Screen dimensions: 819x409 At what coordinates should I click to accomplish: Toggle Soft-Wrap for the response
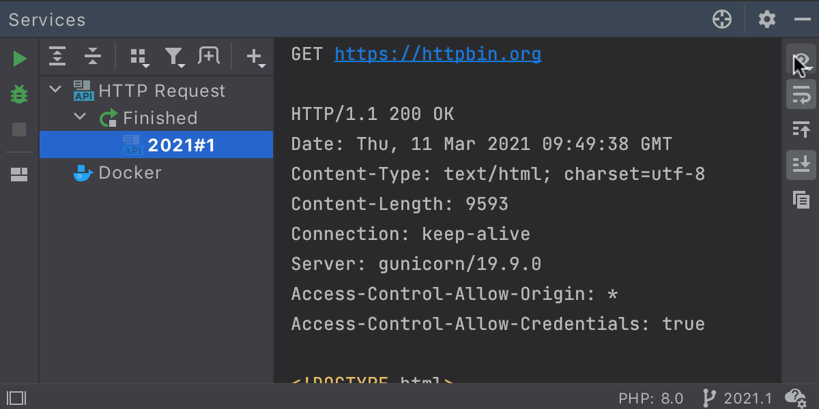tap(801, 94)
